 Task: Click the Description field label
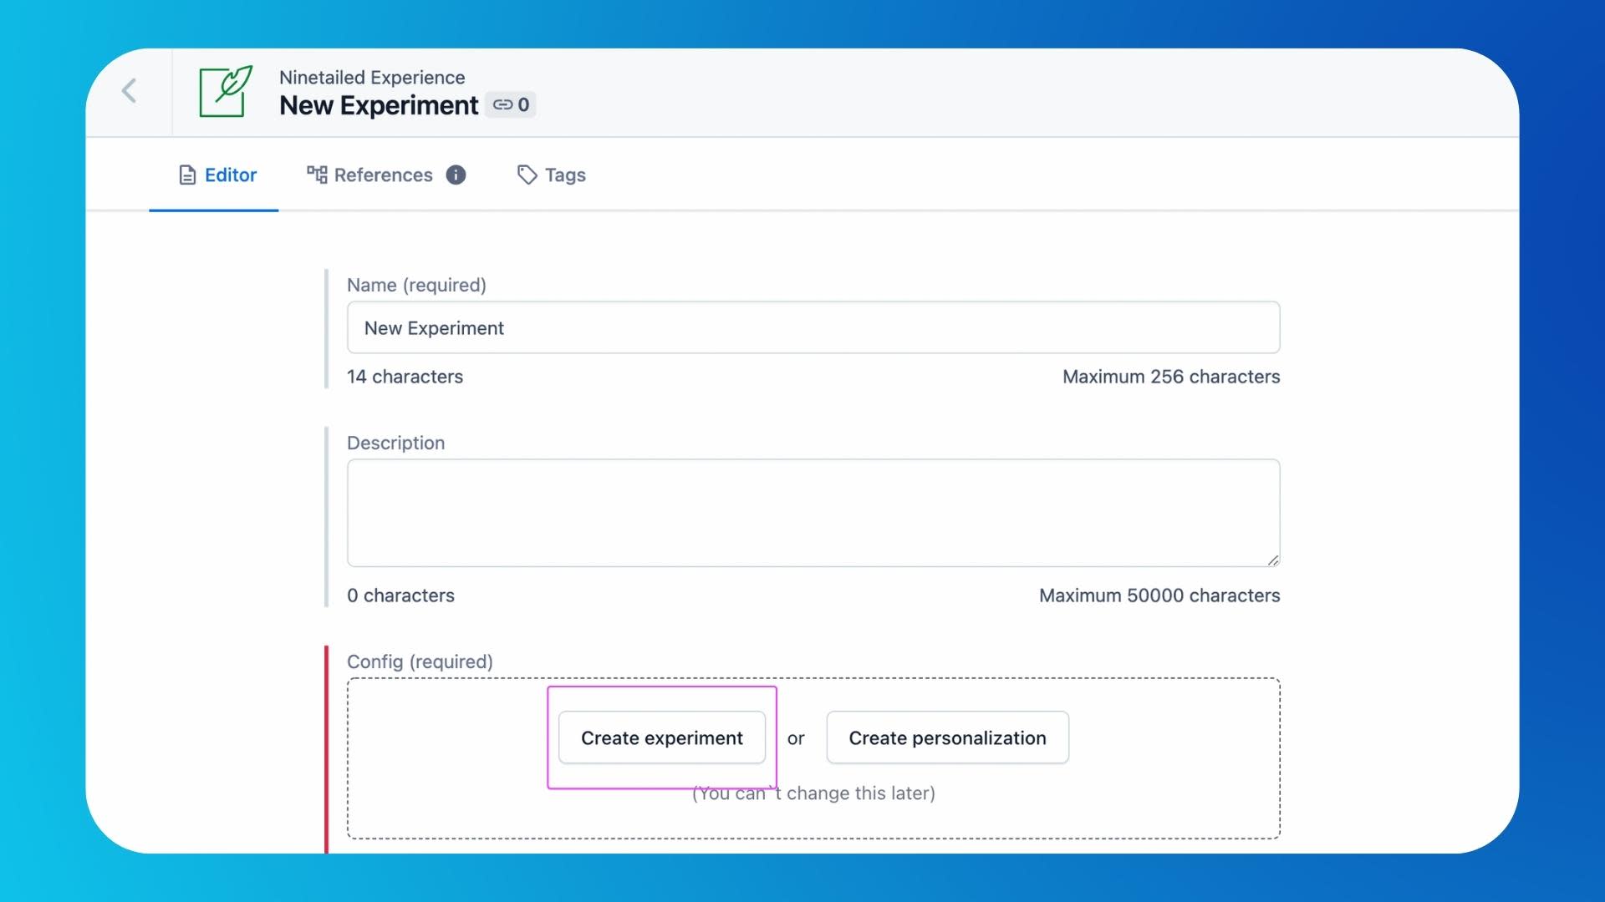[x=395, y=443]
